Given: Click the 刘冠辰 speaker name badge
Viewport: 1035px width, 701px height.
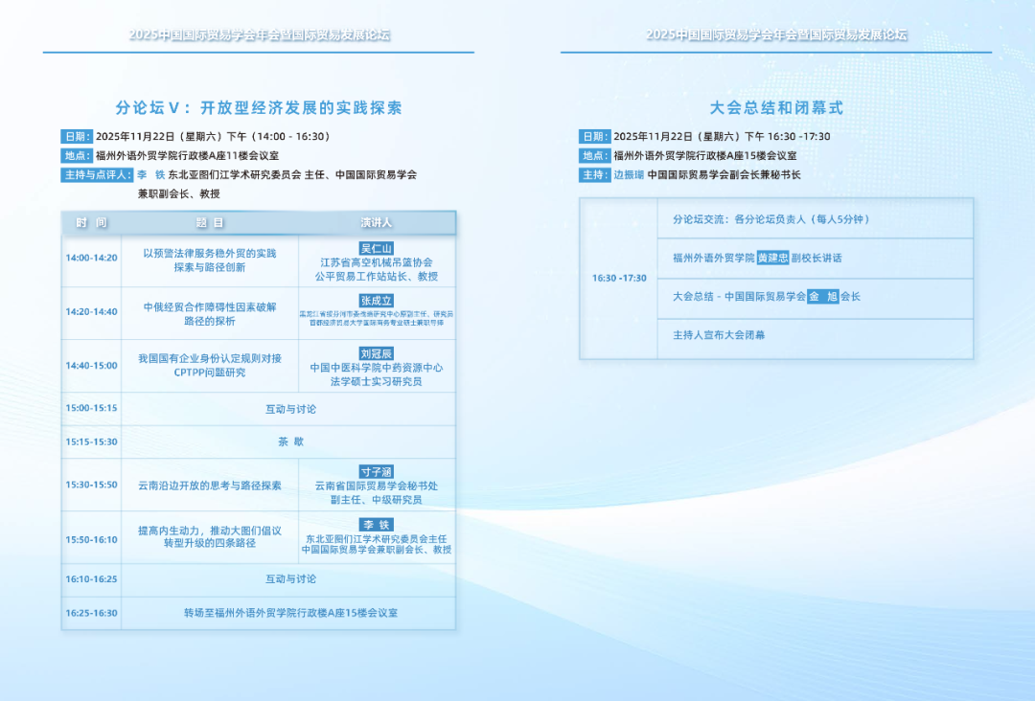Looking at the screenshot, I should pos(376,353).
